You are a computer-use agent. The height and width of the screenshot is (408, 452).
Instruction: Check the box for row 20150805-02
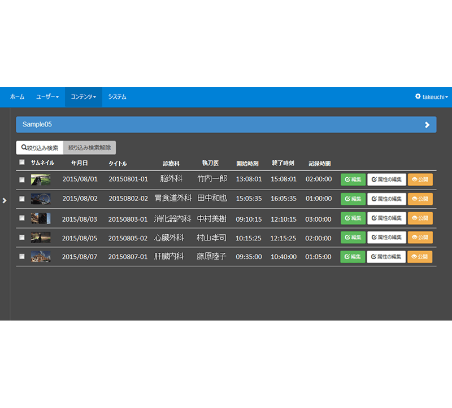point(22,237)
